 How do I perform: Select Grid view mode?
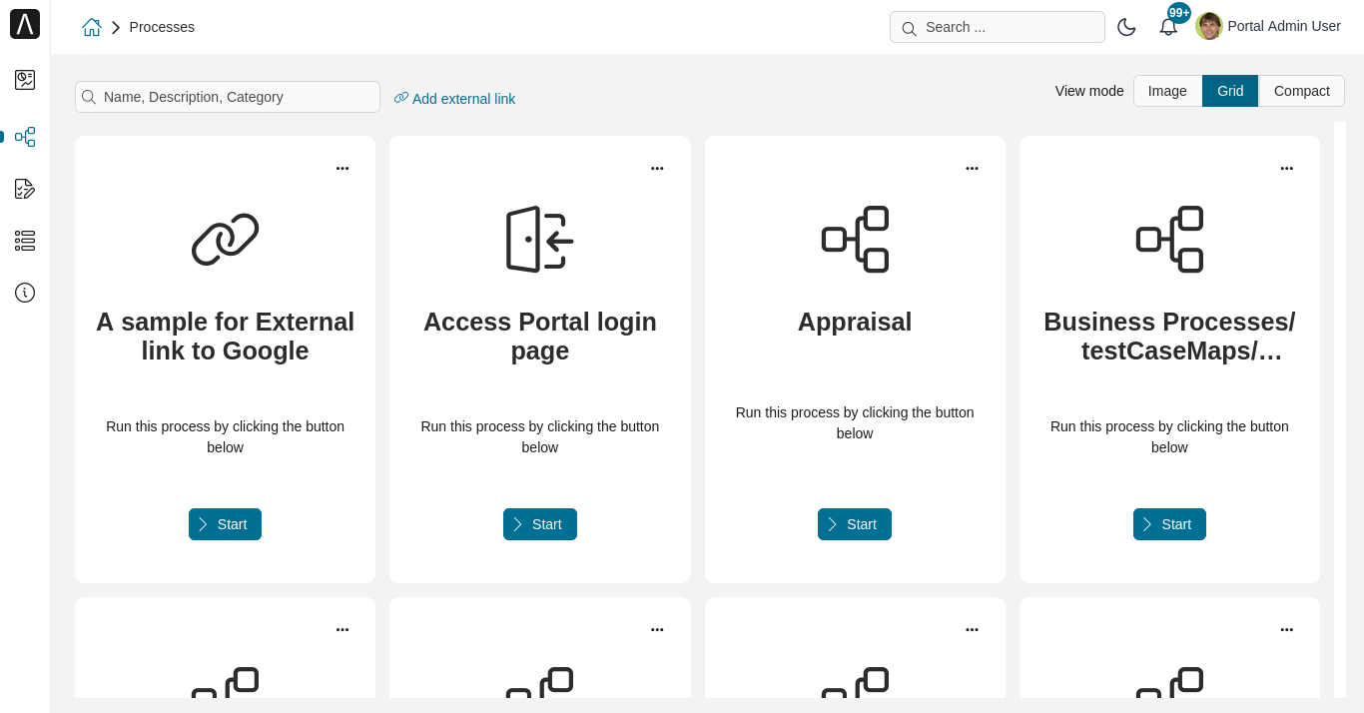(x=1230, y=91)
